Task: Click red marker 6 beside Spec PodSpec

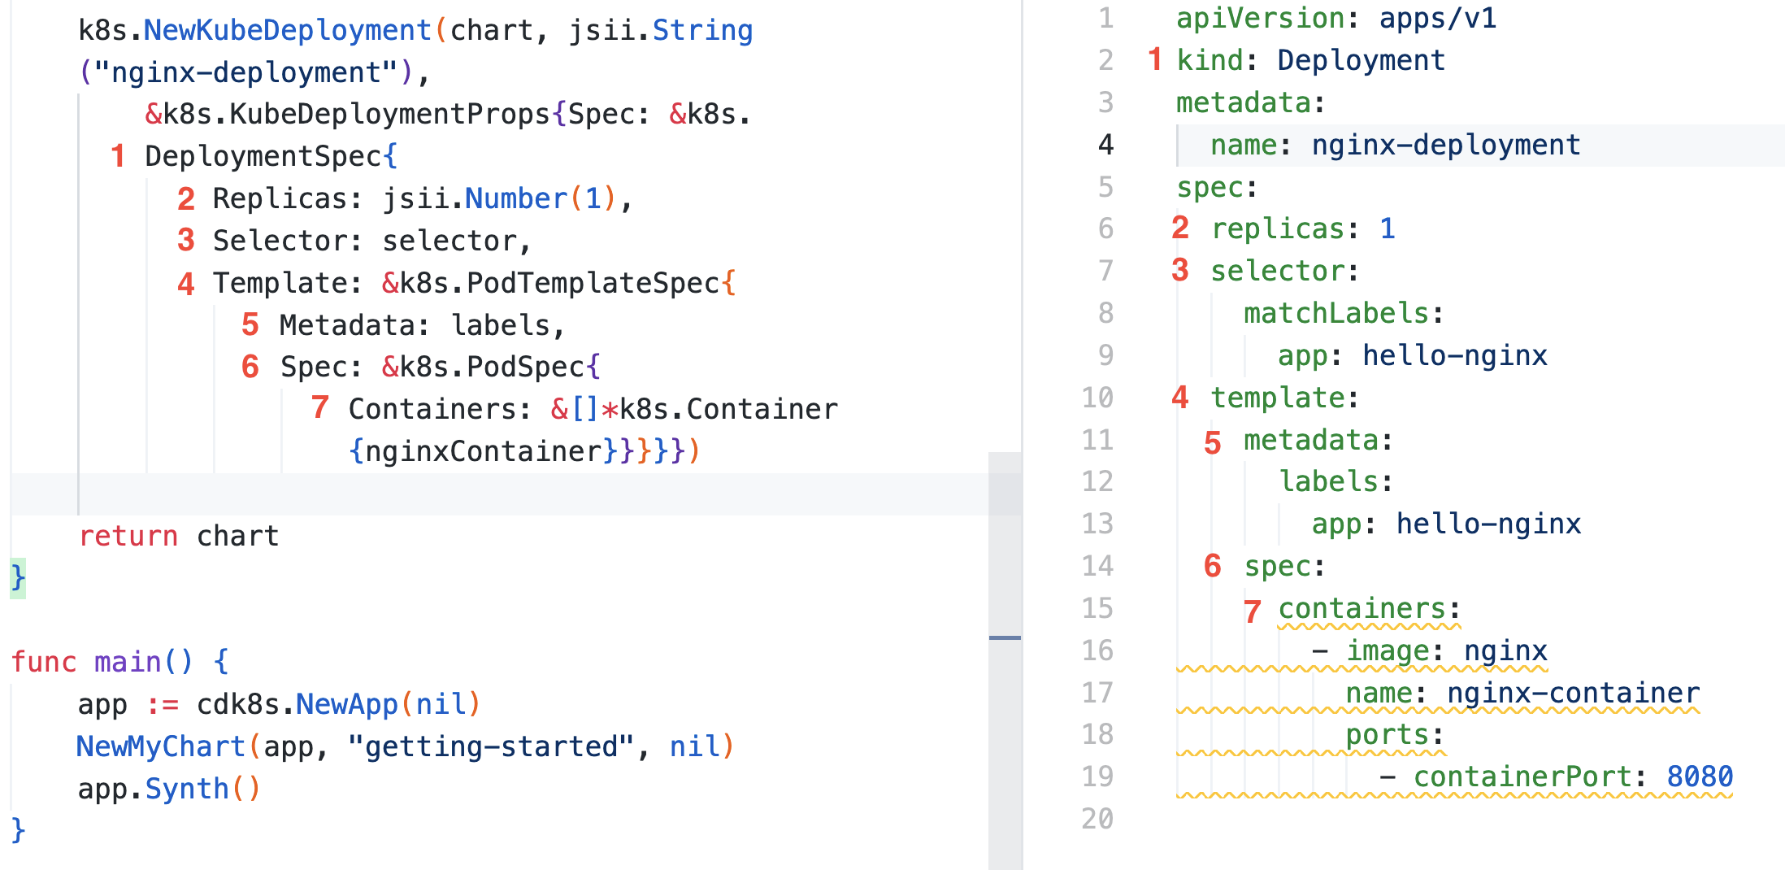Action: pos(250,368)
